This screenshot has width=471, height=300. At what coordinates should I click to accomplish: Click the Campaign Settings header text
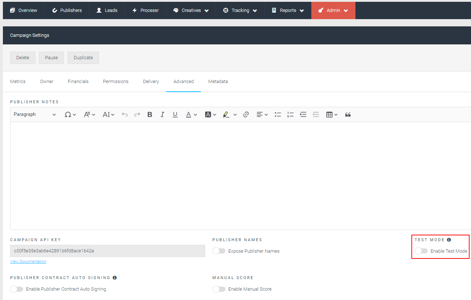coord(30,35)
